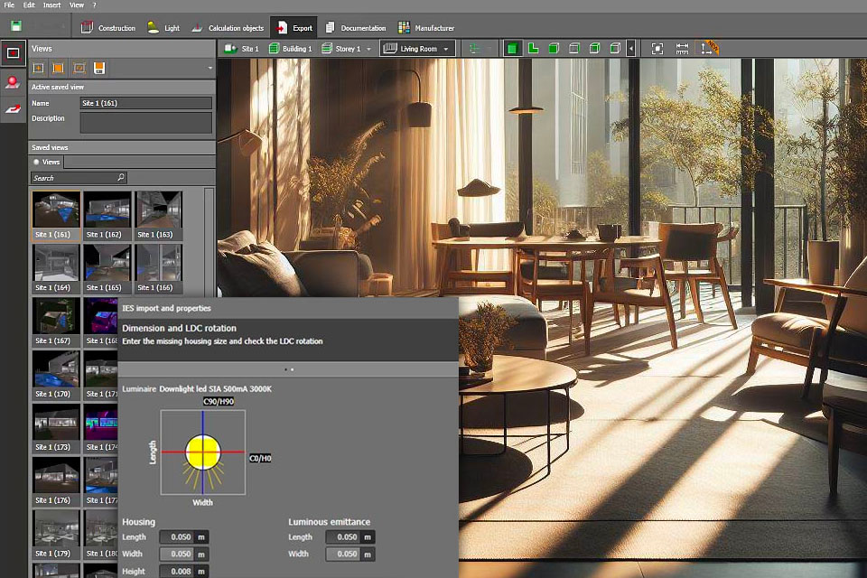867x578 pixels.
Task: Select the green-edged cube view icon
Action: (594, 49)
